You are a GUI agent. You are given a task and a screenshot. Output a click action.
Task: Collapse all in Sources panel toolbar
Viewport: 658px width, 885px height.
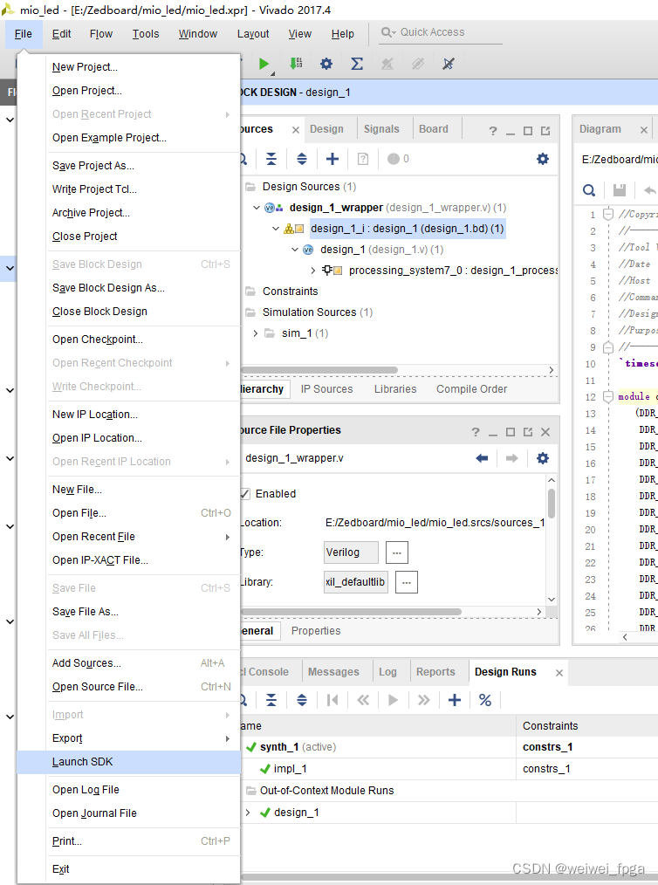tap(271, 159)
